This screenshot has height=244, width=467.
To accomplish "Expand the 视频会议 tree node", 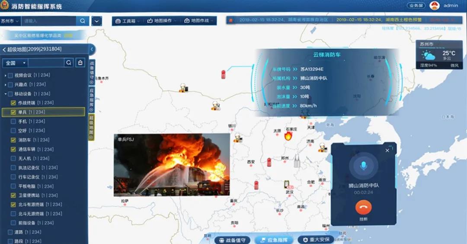I will tap(5, 76).
